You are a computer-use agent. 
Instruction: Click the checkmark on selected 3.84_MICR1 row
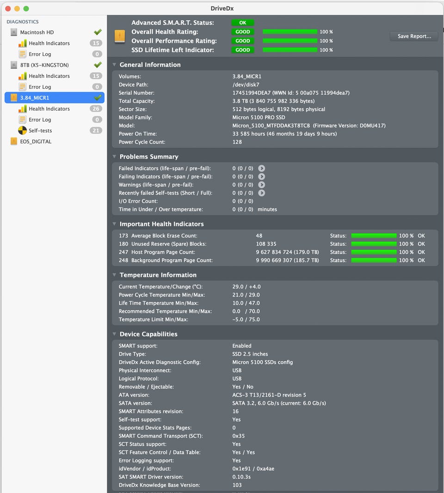[98, 98]
